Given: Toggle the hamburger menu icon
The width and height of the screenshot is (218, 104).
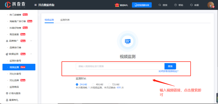Looking at the screenshot, I should point(36,5).
